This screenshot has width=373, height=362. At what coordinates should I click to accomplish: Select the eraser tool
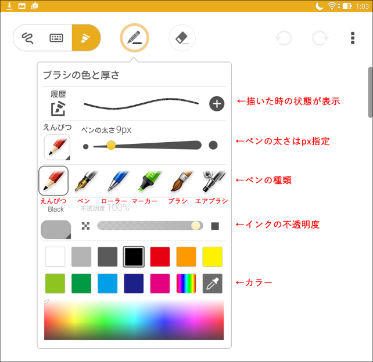[x=182, y=38]
